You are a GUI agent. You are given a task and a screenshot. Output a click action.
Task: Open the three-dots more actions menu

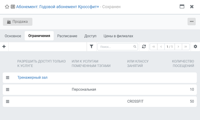click(192, 21)
